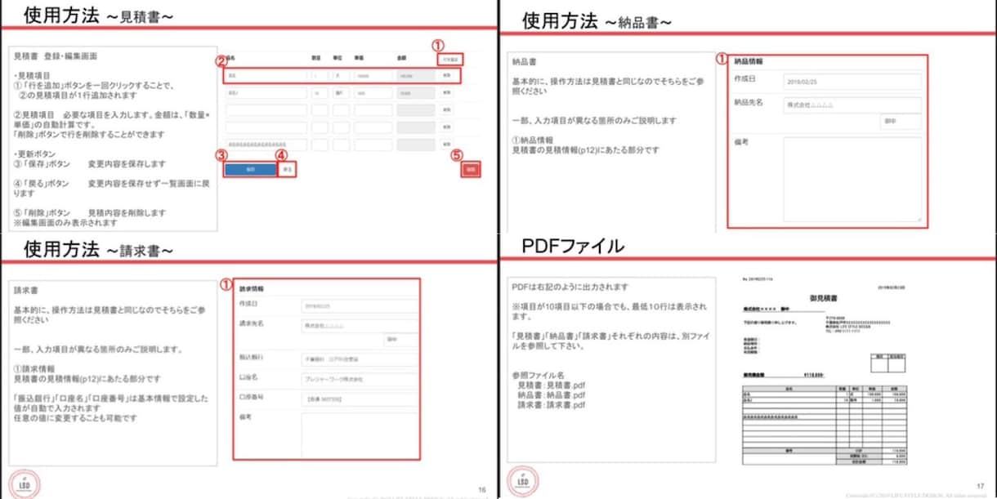997x499 pixels.
Task: Click the line PDFは右記のように出力されます
Action: (570, 287)
